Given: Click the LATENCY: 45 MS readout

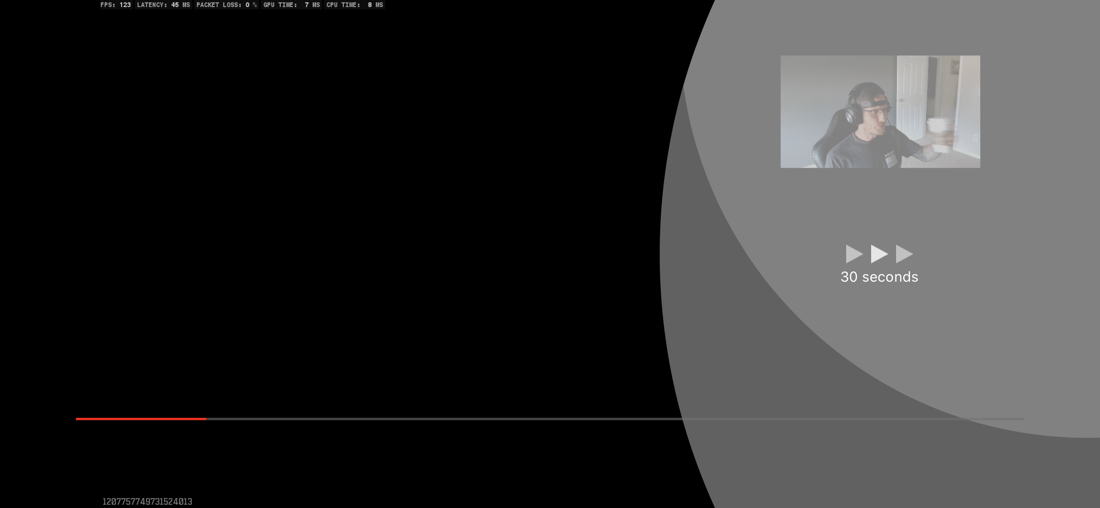Looking at the screenshot, I should pyautogui.click(x=163, y=5).
